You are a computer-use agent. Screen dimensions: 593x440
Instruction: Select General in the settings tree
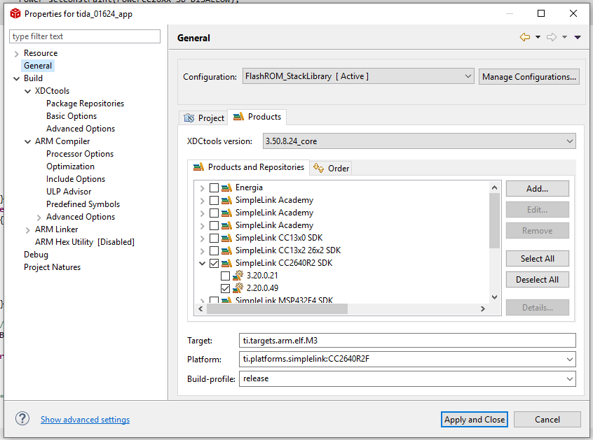pos(38,66)
